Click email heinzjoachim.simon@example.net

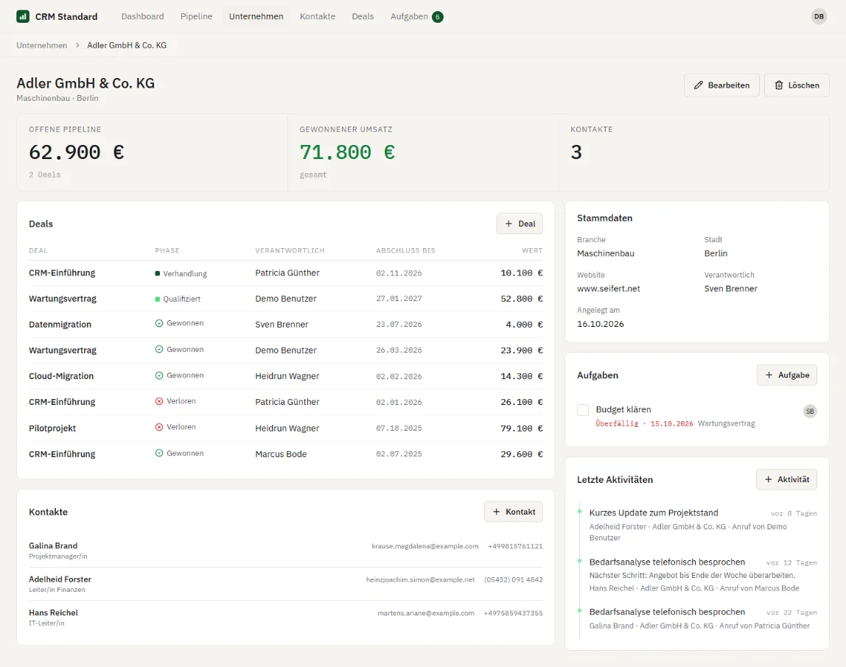tap(420, 579)
